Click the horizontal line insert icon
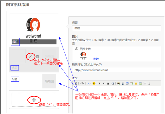The height and width of the screenshot is (114, 165). 132,84
